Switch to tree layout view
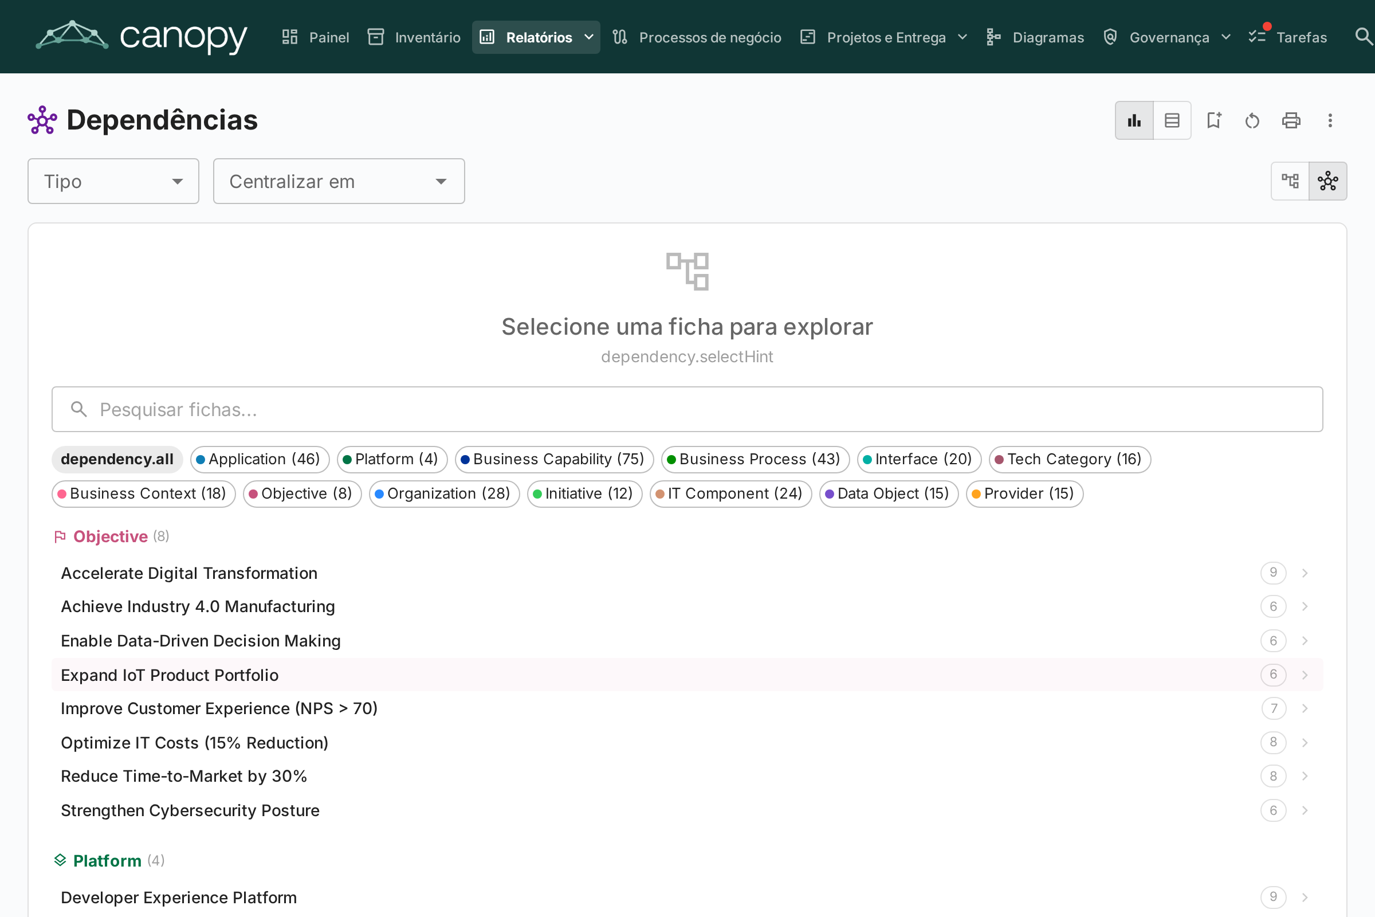Image resolution: width=1375 pixels, height=917 pixels. [x=1290, y=181]
